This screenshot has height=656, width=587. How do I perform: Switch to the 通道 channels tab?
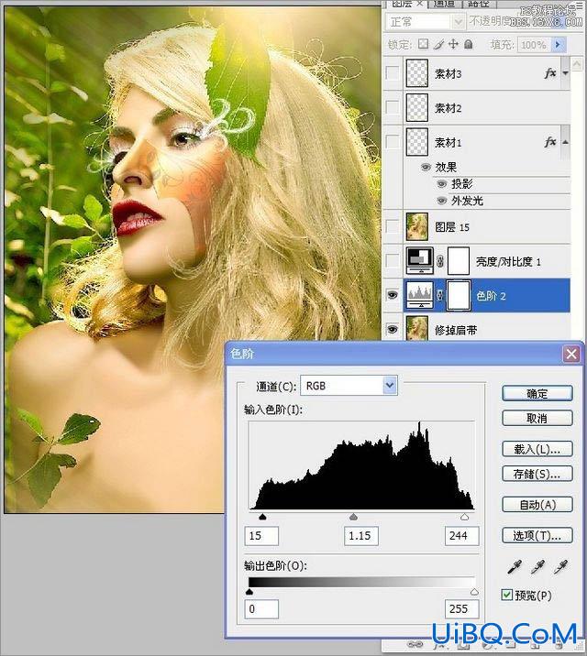point(444,4)
